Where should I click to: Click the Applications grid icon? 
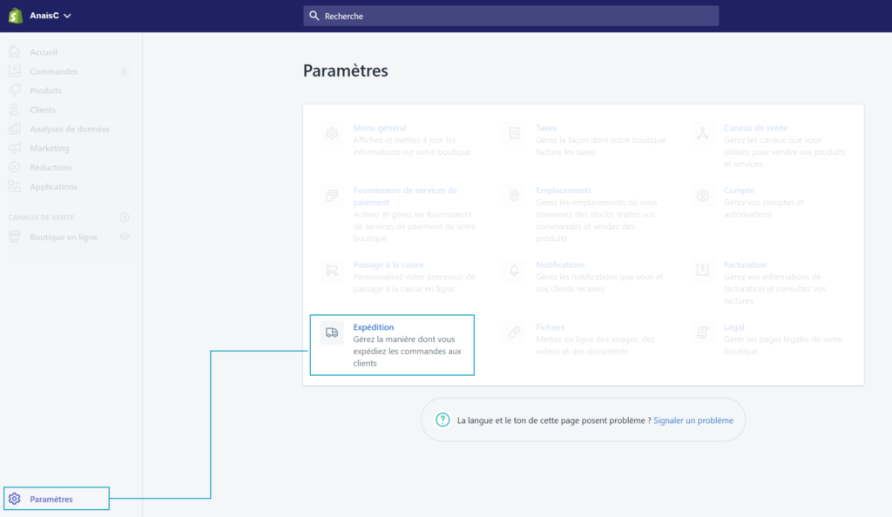15,186
